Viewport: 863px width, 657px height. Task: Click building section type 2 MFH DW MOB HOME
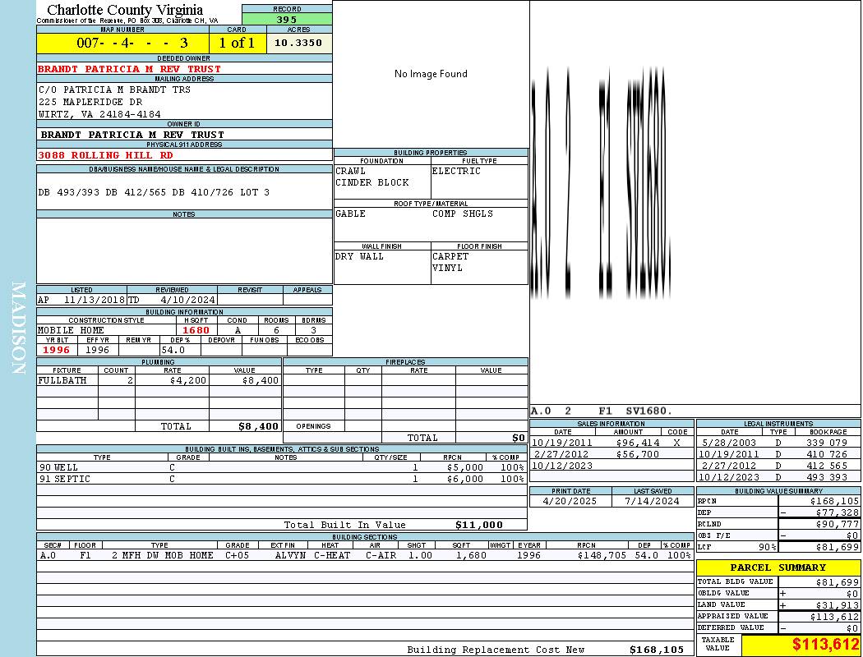click(x=163, y=556)
